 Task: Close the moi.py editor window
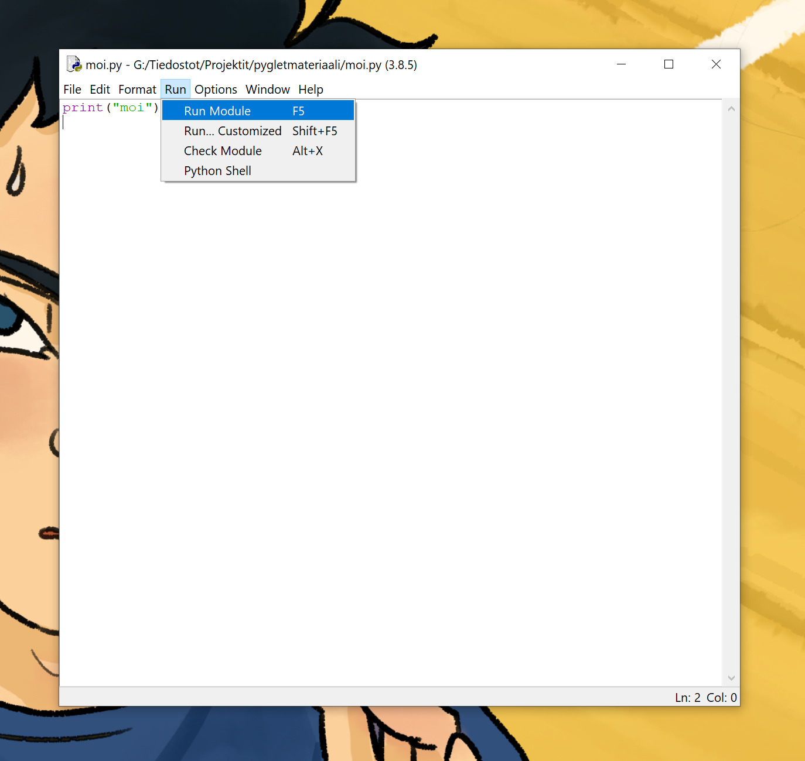click(716, 64)
